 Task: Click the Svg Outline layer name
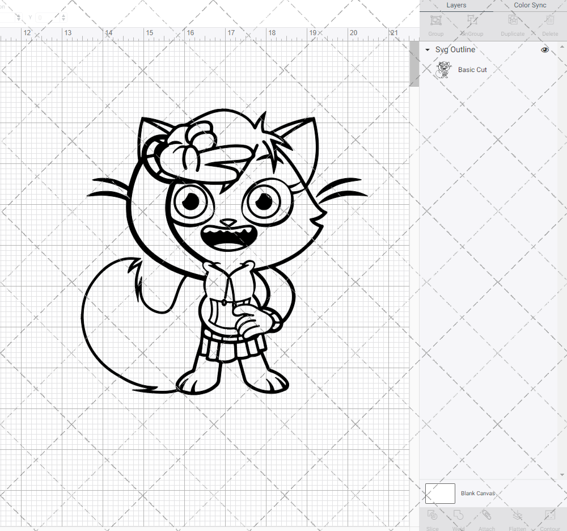(x=455, y=50)
